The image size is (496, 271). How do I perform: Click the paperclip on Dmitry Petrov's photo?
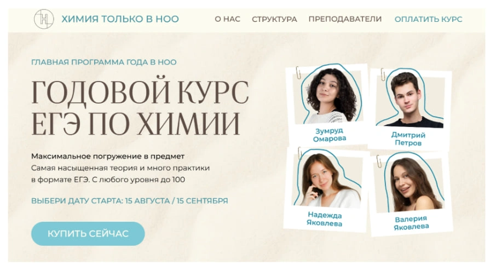383,74
